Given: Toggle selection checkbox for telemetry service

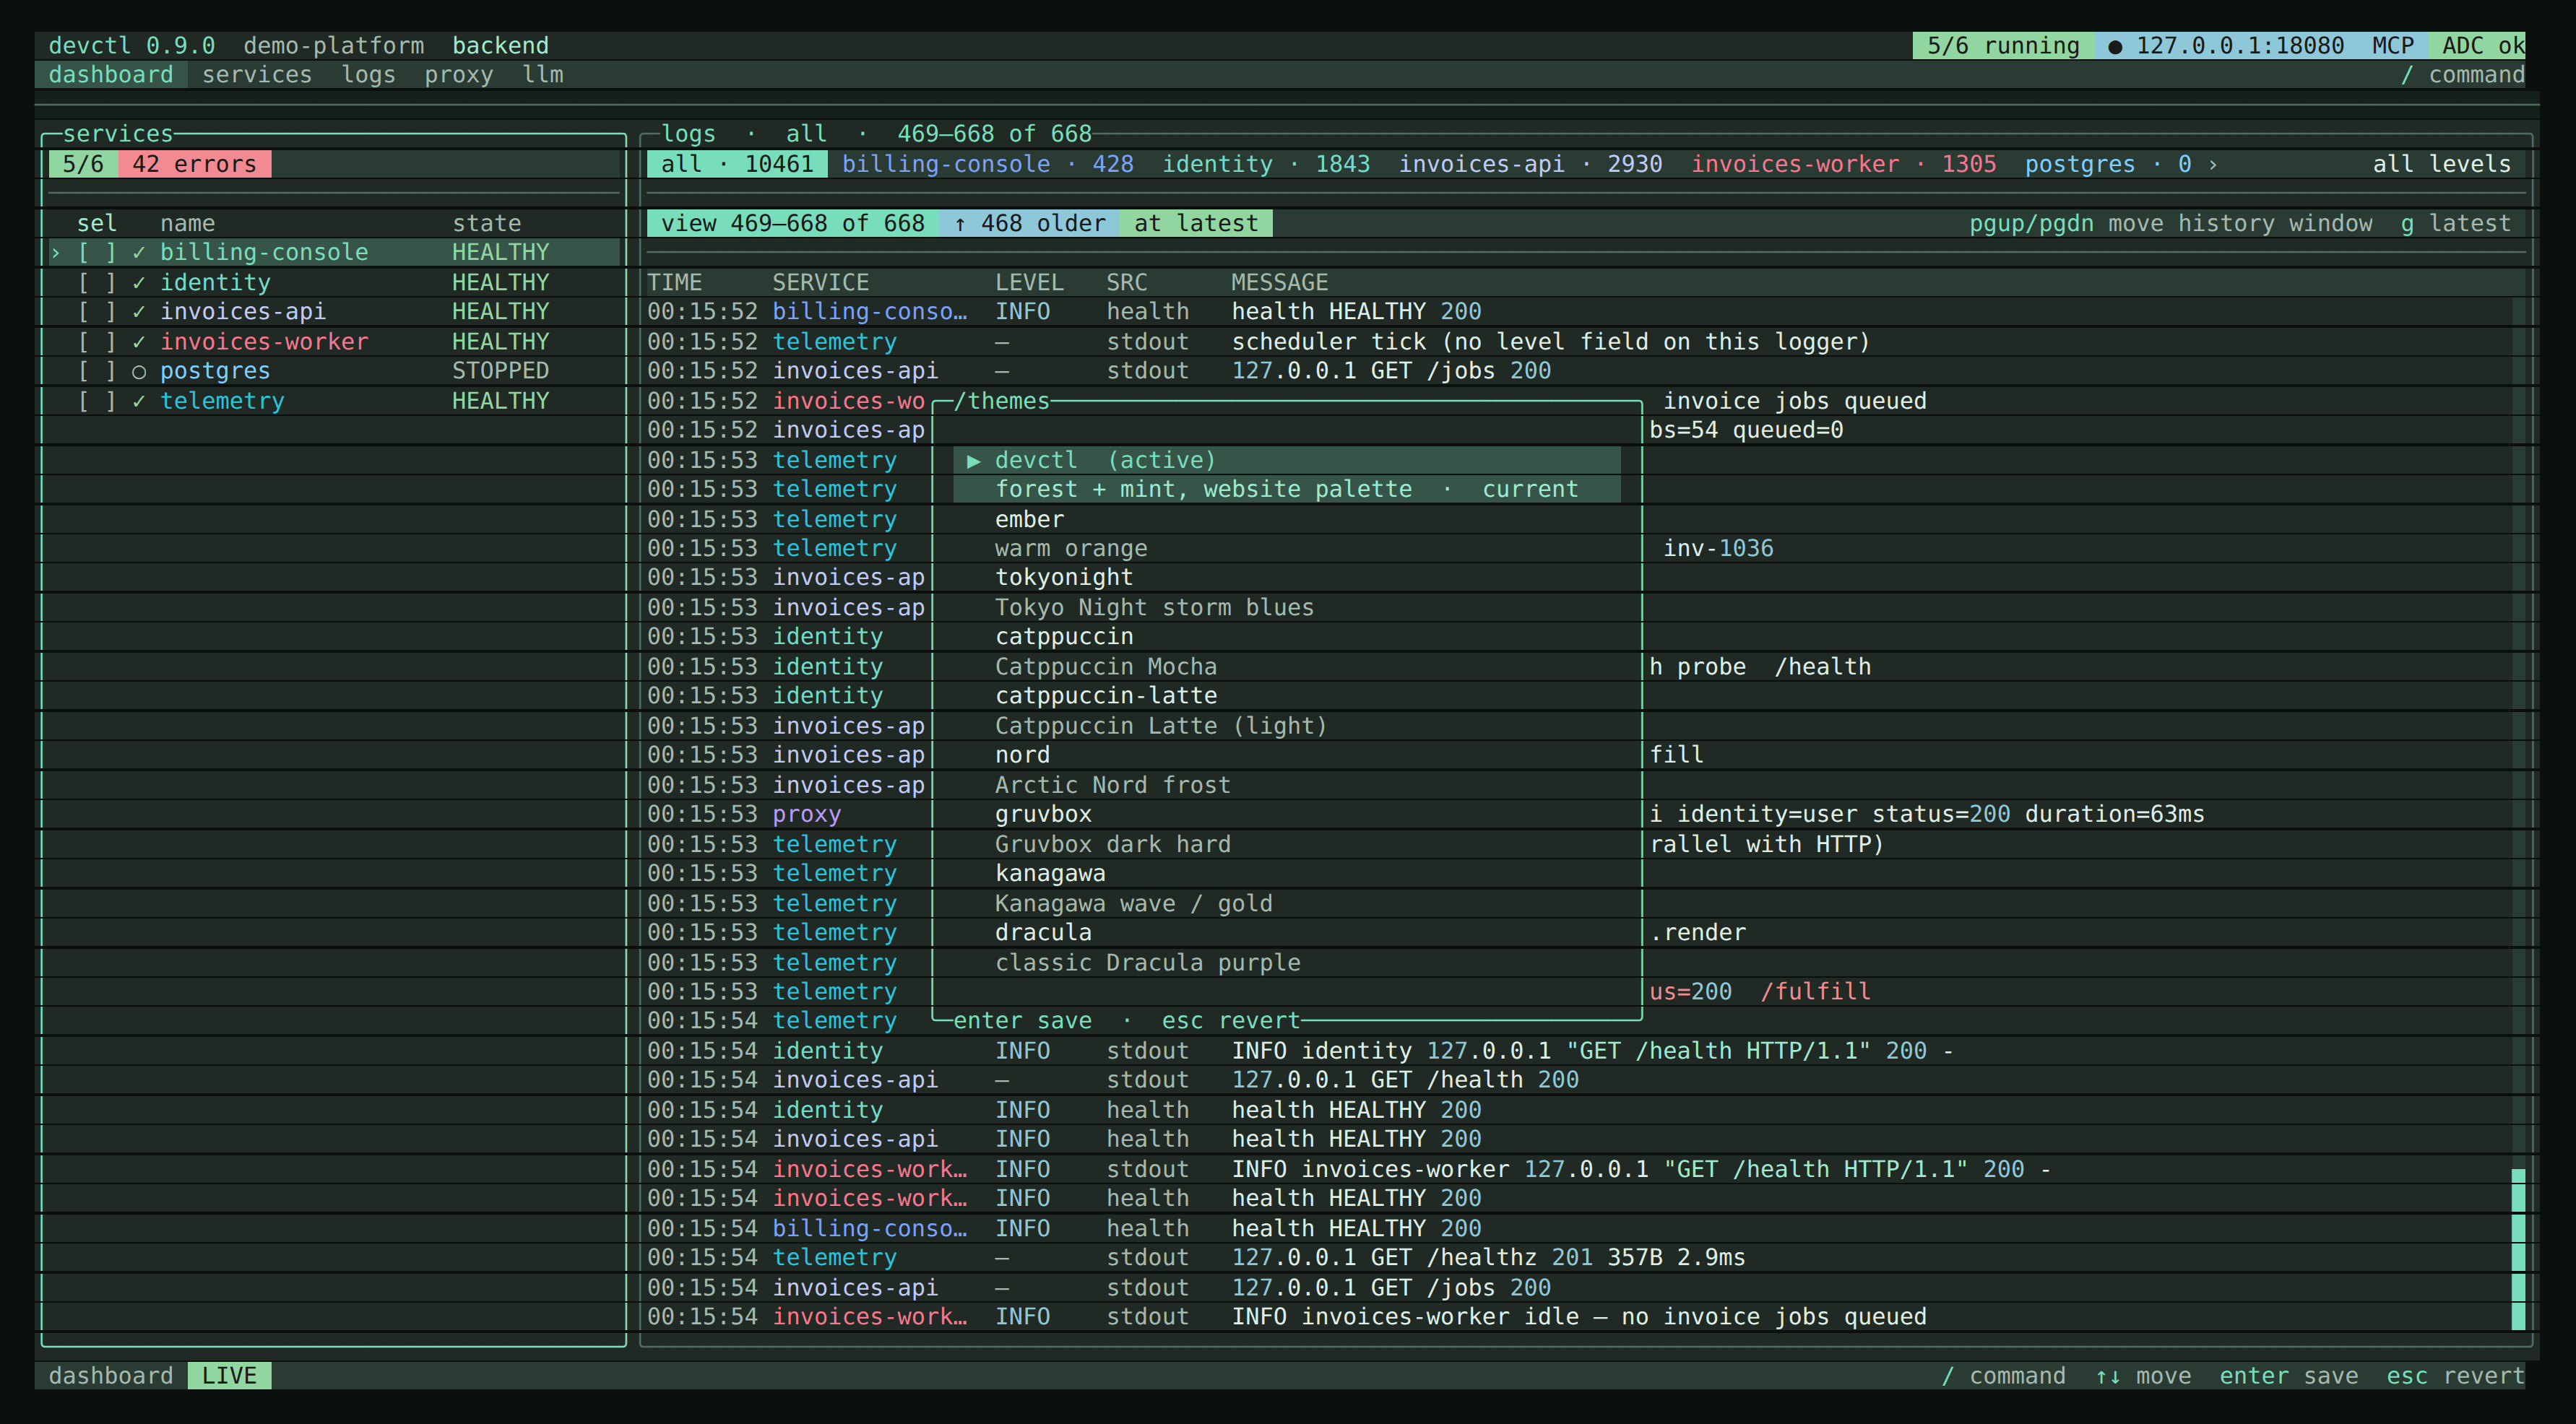Looking at the screenshot, I should coord(97,401).
